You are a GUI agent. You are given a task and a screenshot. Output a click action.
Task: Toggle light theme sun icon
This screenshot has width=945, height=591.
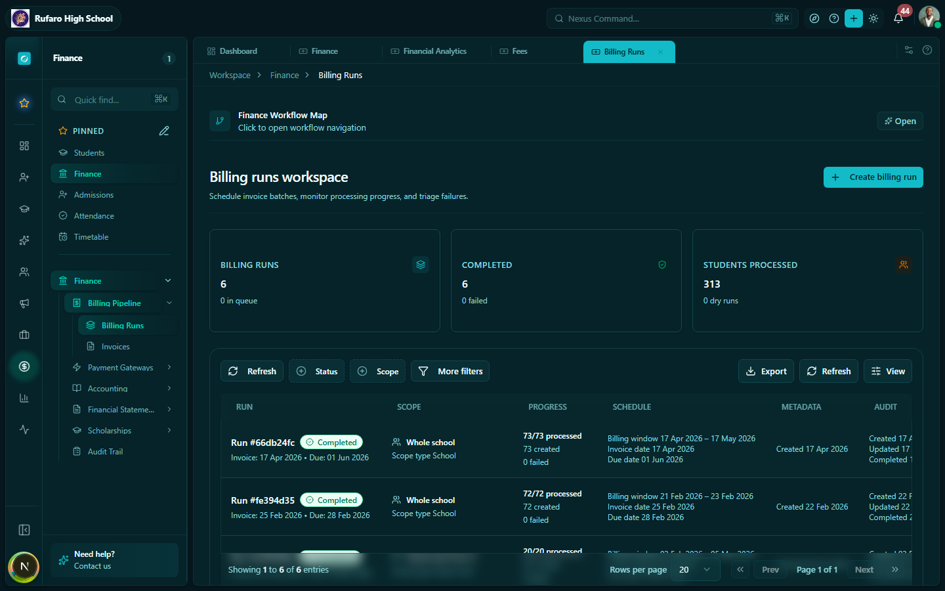click(x=873, y=18)
